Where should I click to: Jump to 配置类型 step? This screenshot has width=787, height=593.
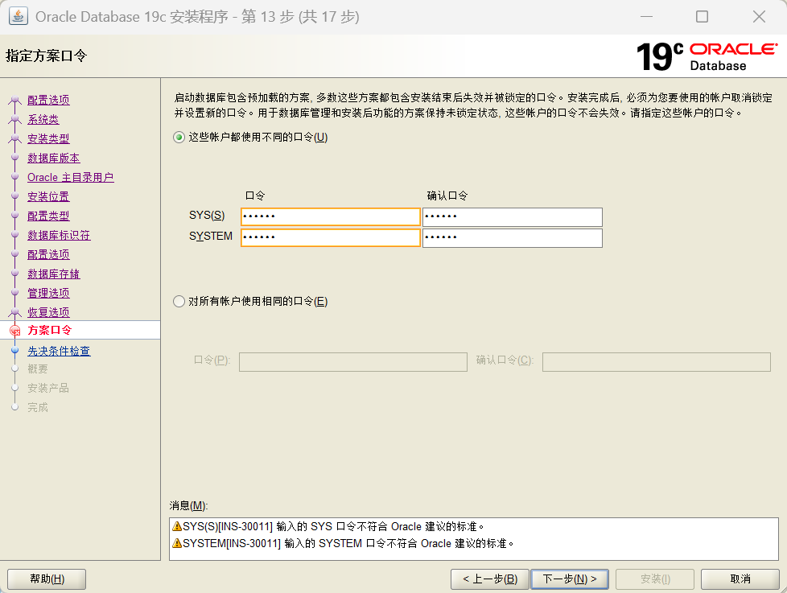[48, 216]
